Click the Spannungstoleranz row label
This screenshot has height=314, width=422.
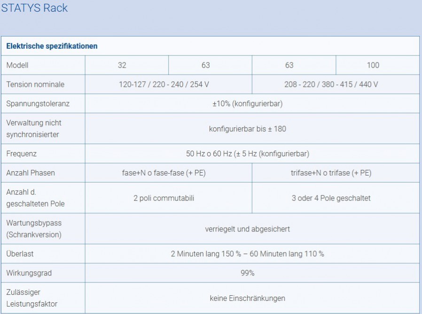(x=38, y=104)
